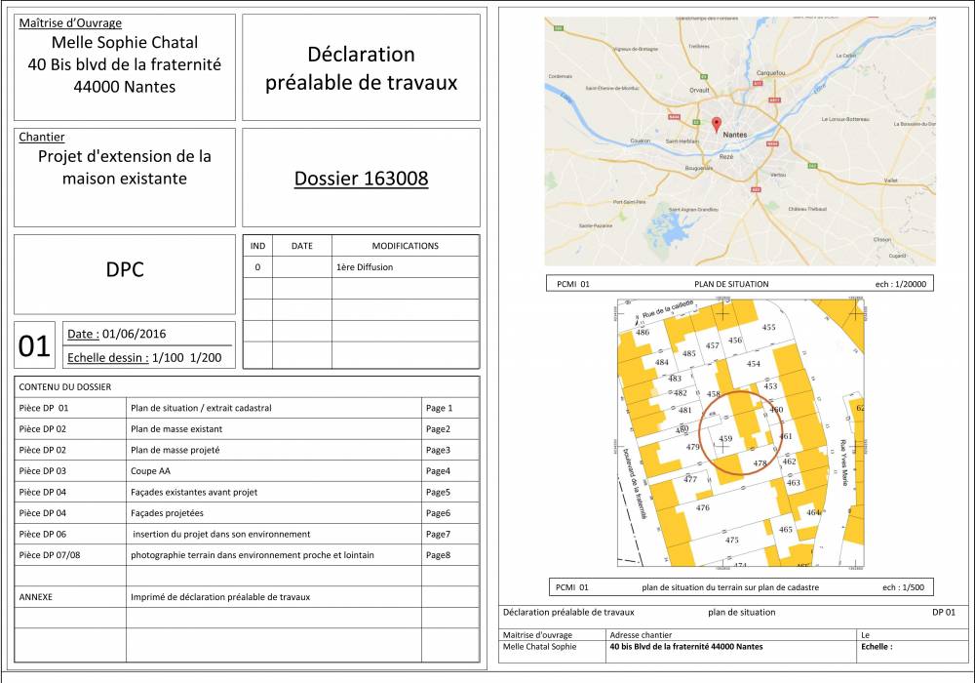Viewport: 975px width, 683px height.
Task: Click 'insertion du projet dans son environnement' entry
Action: [x=221, y=534]
